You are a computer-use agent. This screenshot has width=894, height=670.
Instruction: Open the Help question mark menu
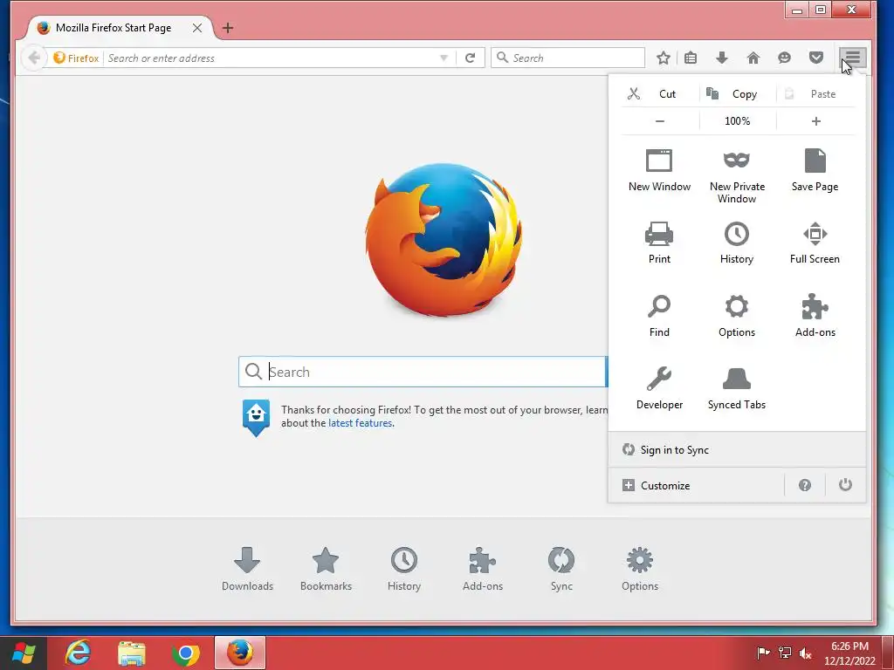(x=804, y=485)
